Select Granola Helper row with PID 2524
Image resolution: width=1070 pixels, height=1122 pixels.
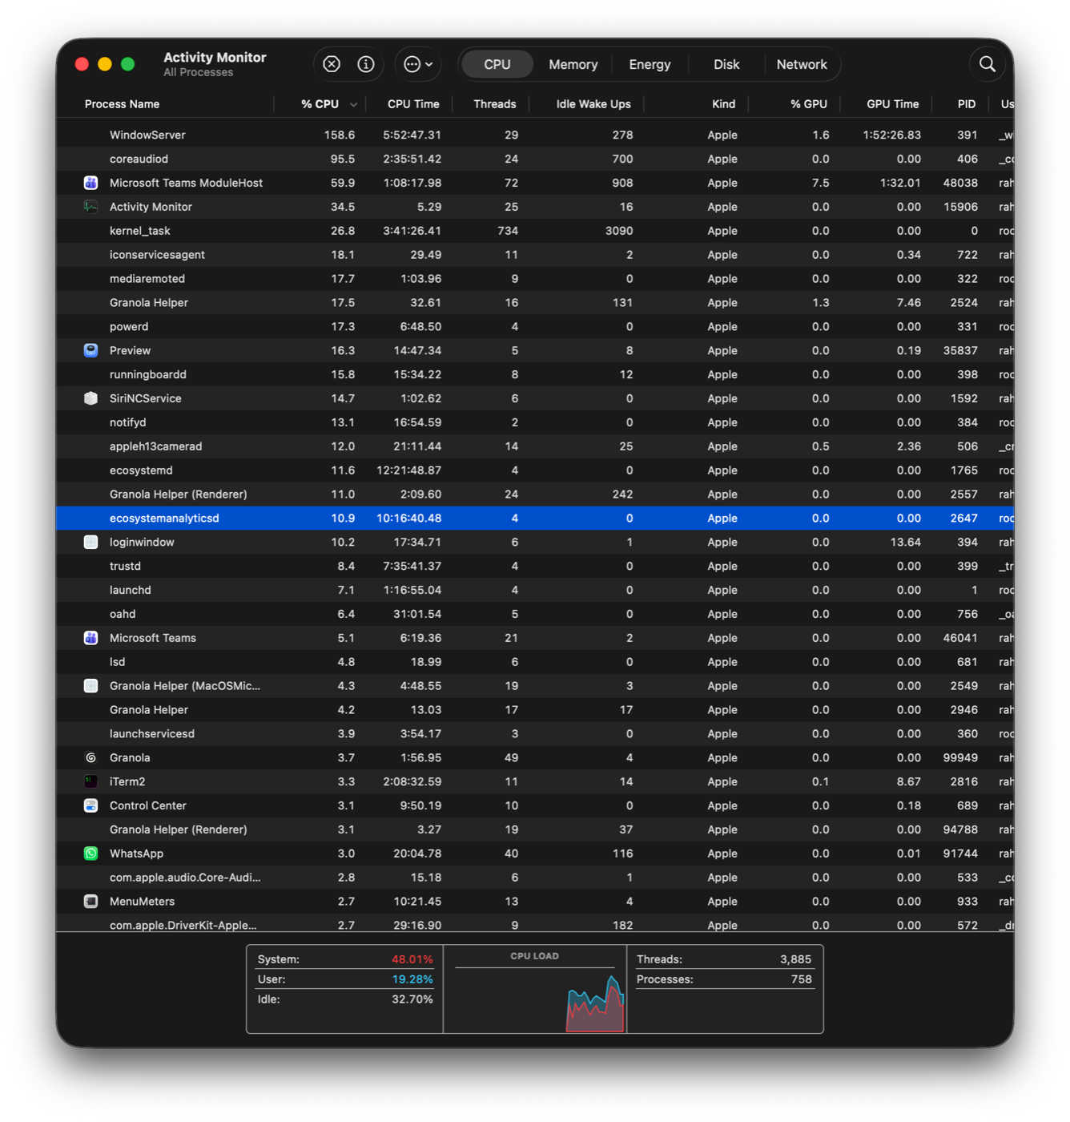point(535,303)
